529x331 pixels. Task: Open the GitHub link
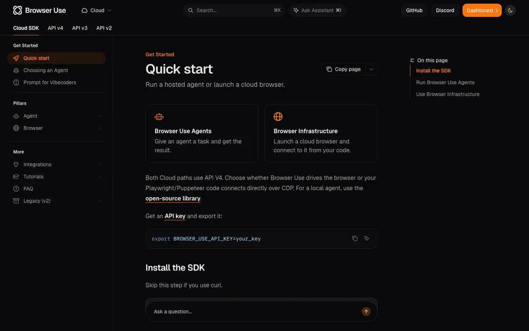click(x=414, y=10)
